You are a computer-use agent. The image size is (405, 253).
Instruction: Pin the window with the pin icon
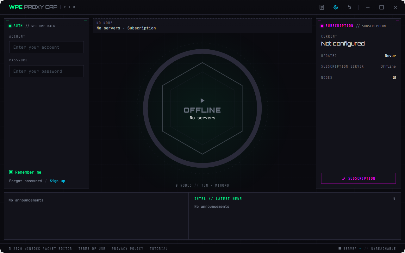click(350, 7)
